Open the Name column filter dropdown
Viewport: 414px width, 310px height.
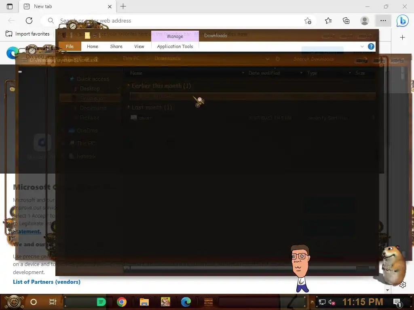coord(243,73)
